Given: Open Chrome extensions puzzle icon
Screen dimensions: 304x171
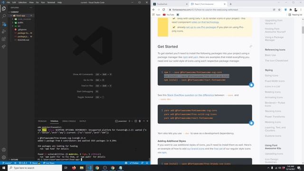Looking at the screenshot, I should tap(290, 9).
